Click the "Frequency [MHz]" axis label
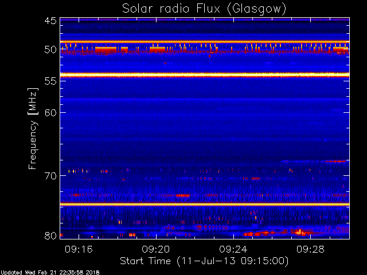Image resolution: width=367 pixels, height=275 pixels. [x=33, y=128]
